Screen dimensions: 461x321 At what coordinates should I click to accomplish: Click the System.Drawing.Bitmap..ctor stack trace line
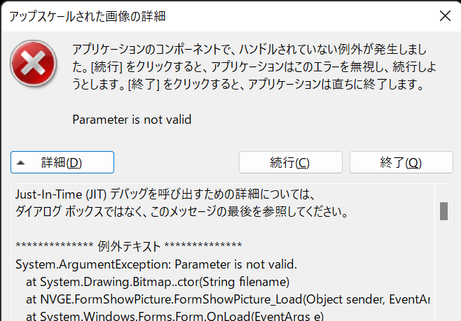[x=158, y=282]
